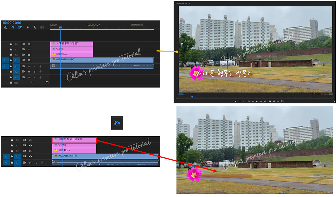Image resolution: width=336 pixels, height=197 pixels.
Task: Toggle the Linked Selection icon in timeline header
Action: click(x=20, y=28)
